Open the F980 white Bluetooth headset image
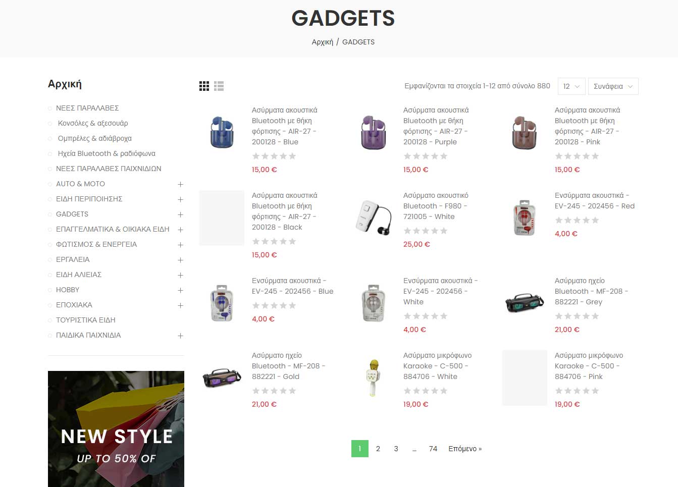The image size is (678, 487). pos(373,218)
